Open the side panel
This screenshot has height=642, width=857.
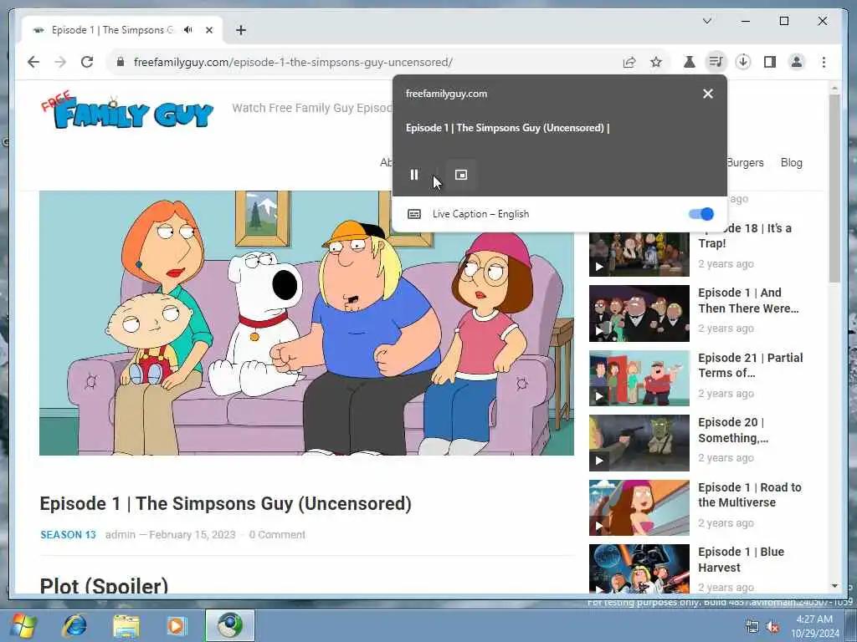[x=770, y=62]
